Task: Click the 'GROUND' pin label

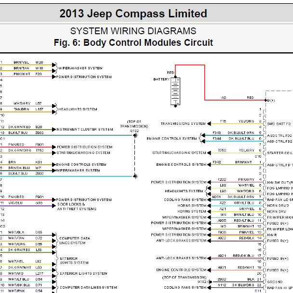Action: point(275,282)
